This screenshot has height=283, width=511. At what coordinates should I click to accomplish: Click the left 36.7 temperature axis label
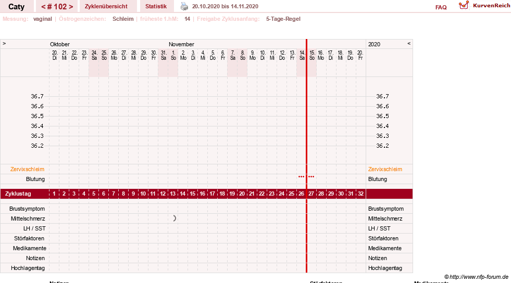(x=37, y=96)
